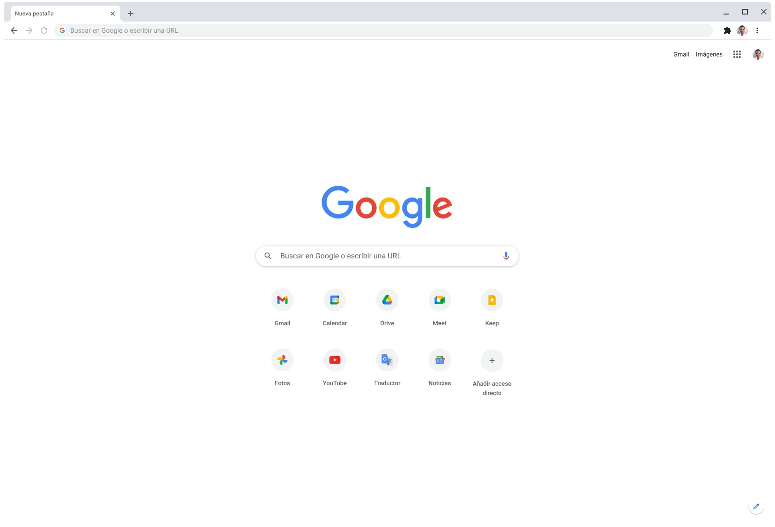775x527 pixels.
Task: Open the Google apps grid
Action: click(737, 54)
